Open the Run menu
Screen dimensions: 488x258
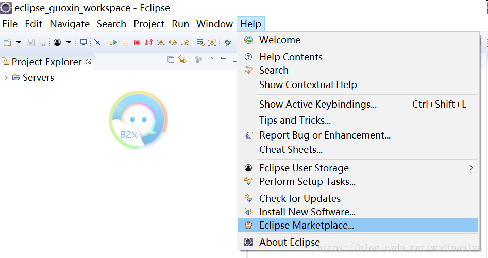pyautogui.click(x=180, y=24)
